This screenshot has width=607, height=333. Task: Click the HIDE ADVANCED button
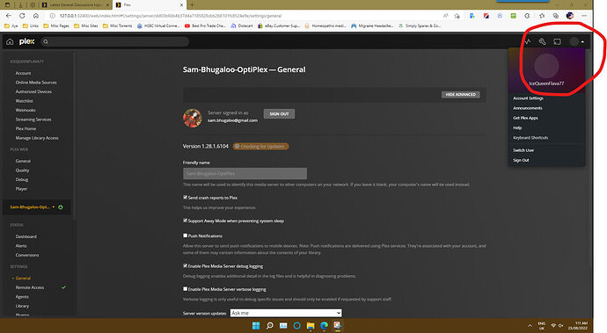(461, 94)
